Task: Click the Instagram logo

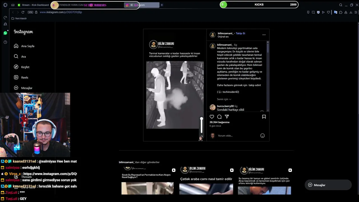Action: [x=23, y=32]
